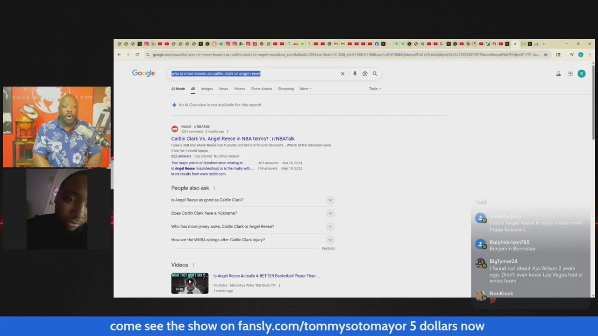Open the Tools dropdown

pyautogui.click(x=375, y=89)
